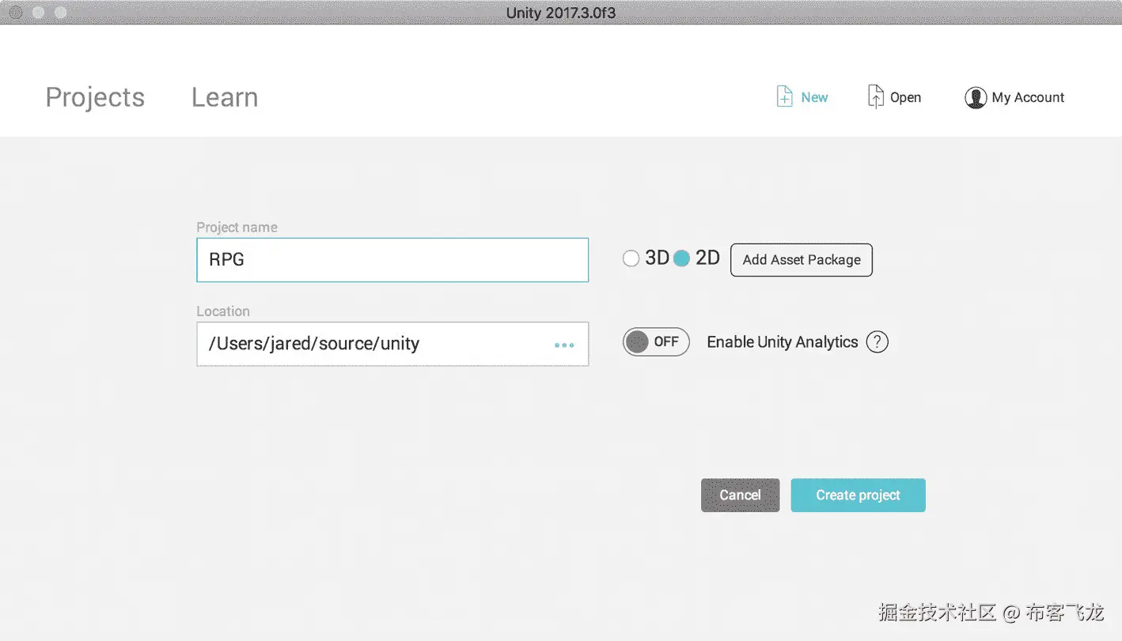Click the Cancel button
The width and height of the screenshot is (1122, 641).
click(740, 495)
